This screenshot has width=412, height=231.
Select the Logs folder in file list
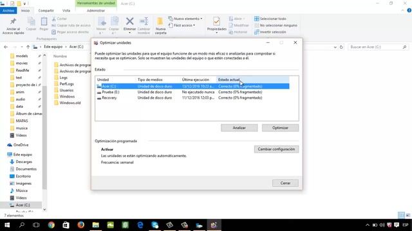coord(63,78)
